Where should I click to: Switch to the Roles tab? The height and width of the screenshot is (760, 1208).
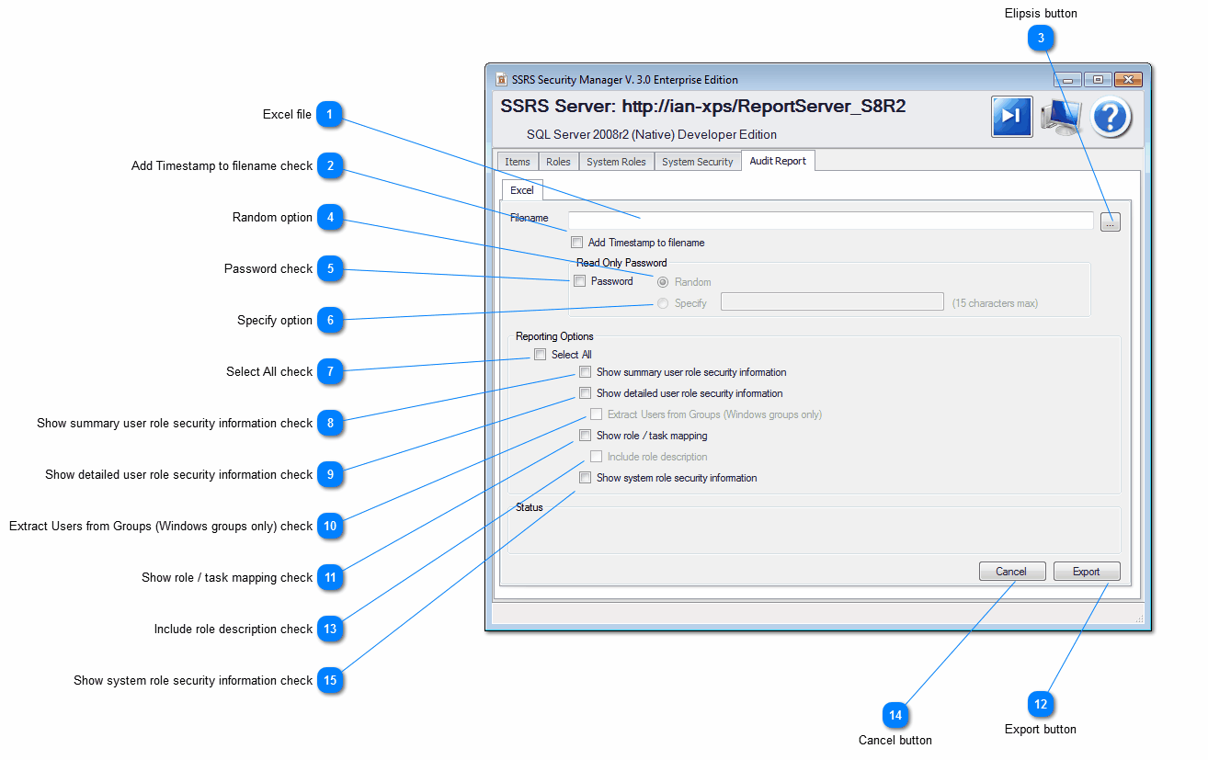coord(558,162)
